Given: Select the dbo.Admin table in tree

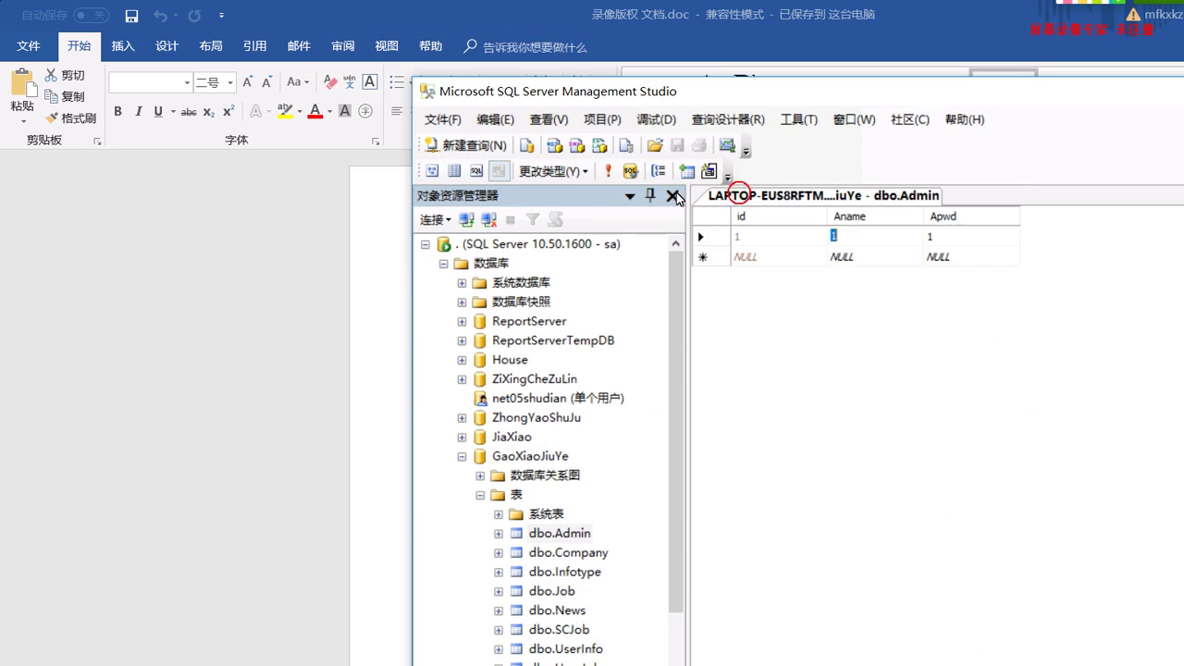Looking at the screenshot, I should click(x=560, y=534).
